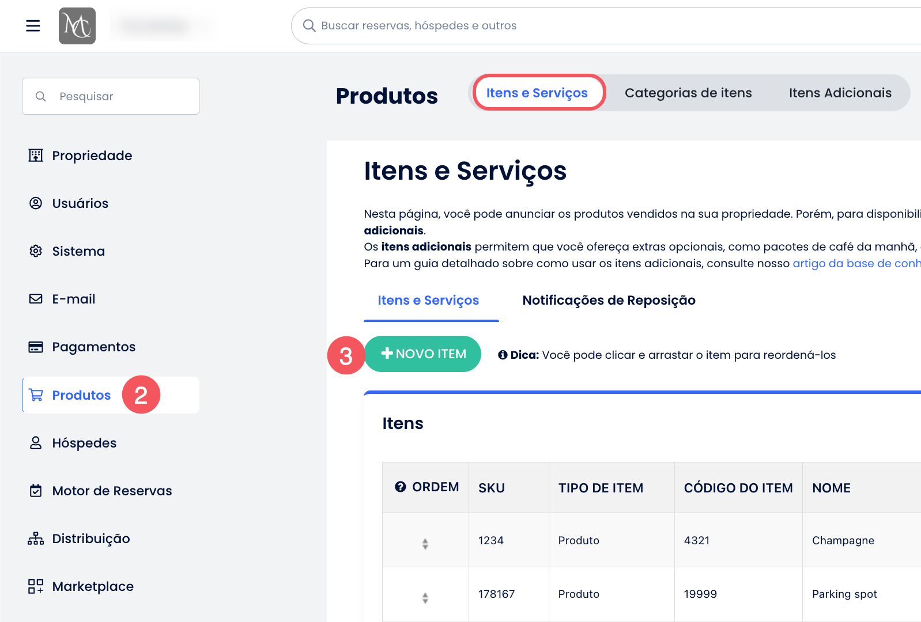
Task: Click the Champagne row reorder handle
Action: pos(425,544)
